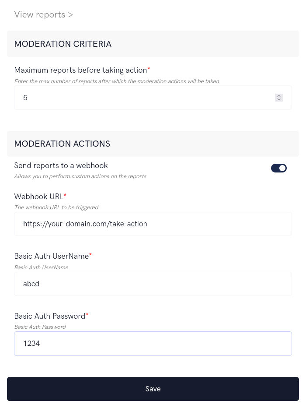Click the MODERATION CRITERIA section header
Viewport: 306px width, 408px height.
(x=63, y=44)
